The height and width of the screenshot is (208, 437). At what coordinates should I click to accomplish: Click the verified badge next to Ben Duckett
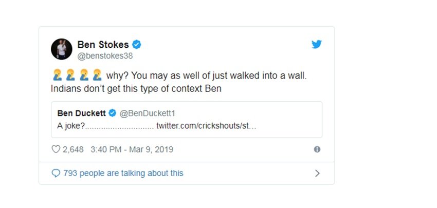coord(112,113)
